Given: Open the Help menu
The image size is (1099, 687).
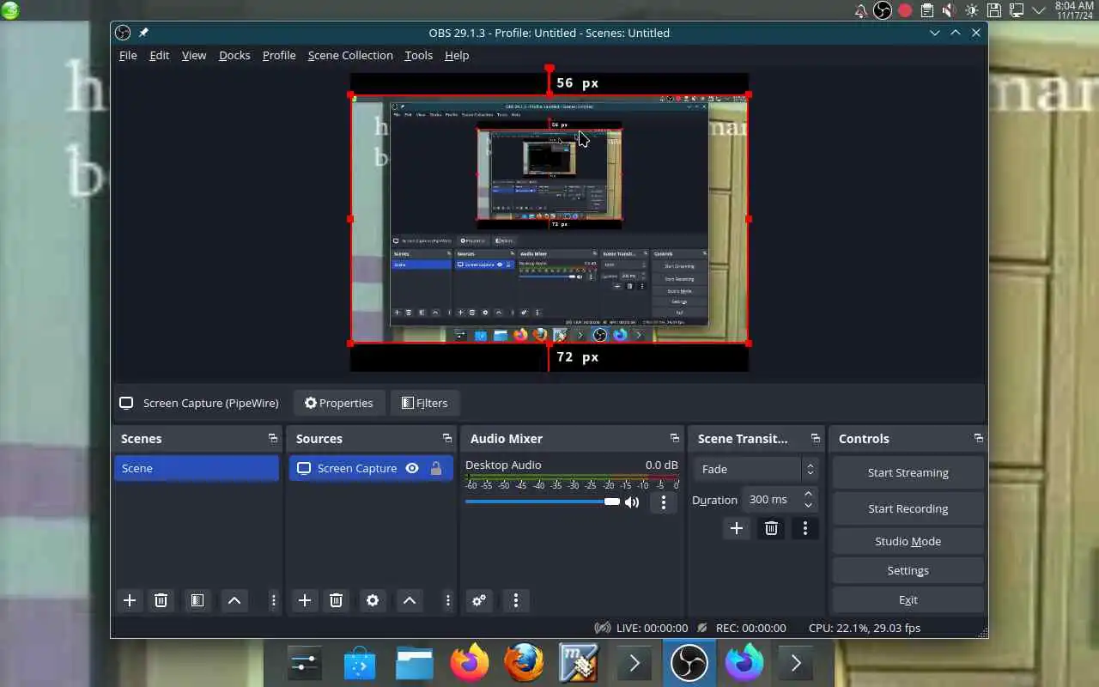Looking at the screenshot, I should coord(457,55).
